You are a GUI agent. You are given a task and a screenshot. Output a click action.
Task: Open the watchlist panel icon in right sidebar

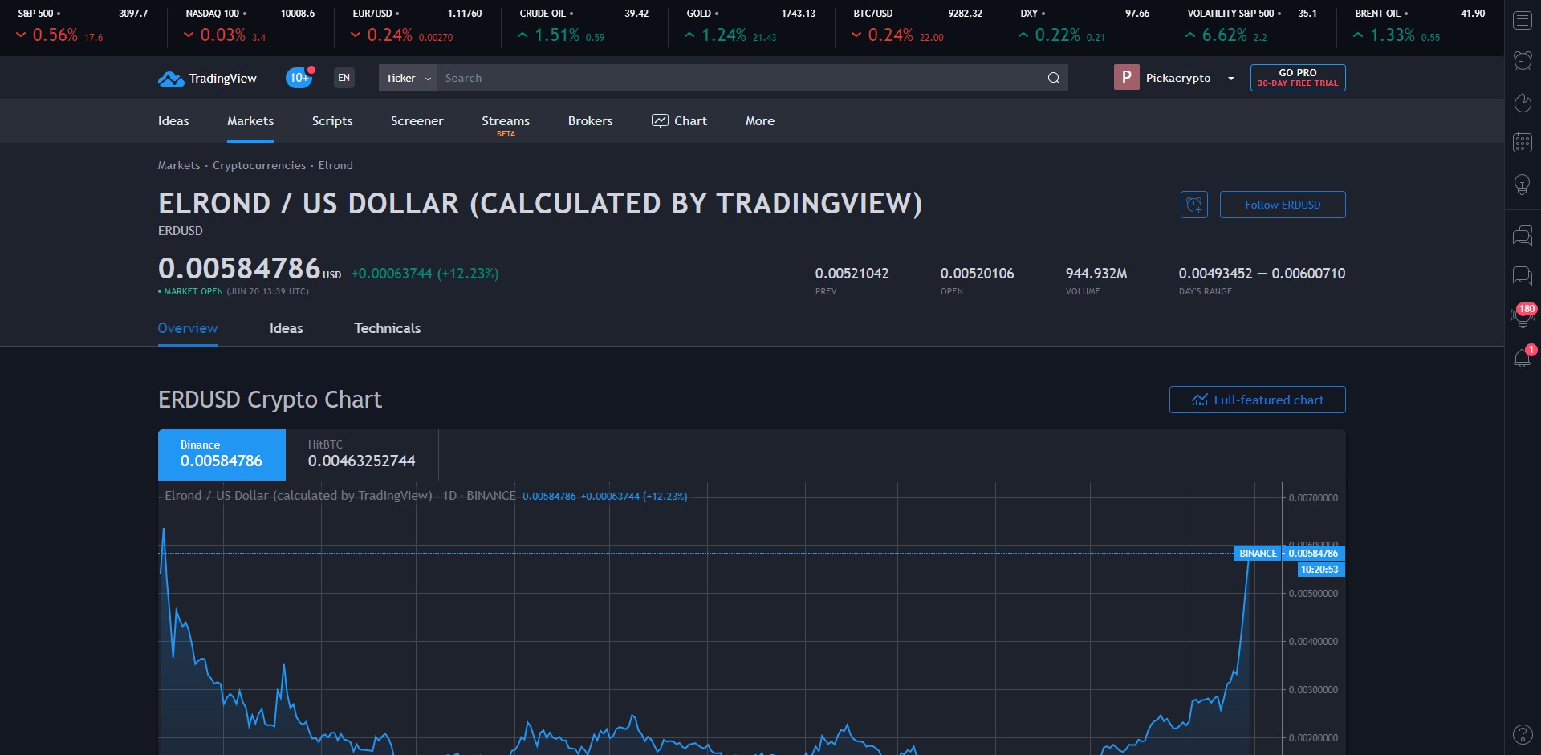pos(1523,20)
